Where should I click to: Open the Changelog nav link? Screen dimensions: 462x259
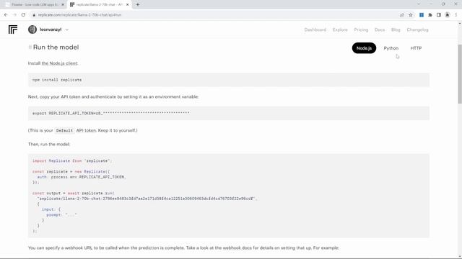(x=417, y=29)
